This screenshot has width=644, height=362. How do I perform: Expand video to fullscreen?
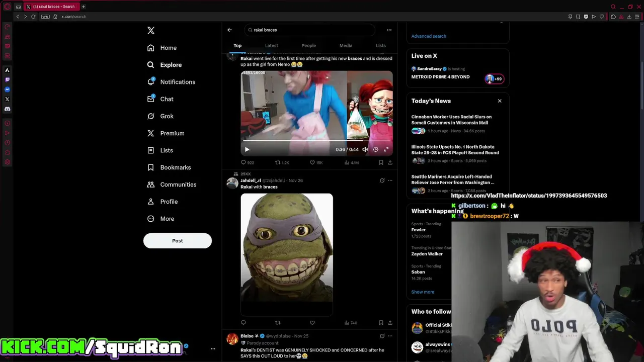(x=386, y=149)
